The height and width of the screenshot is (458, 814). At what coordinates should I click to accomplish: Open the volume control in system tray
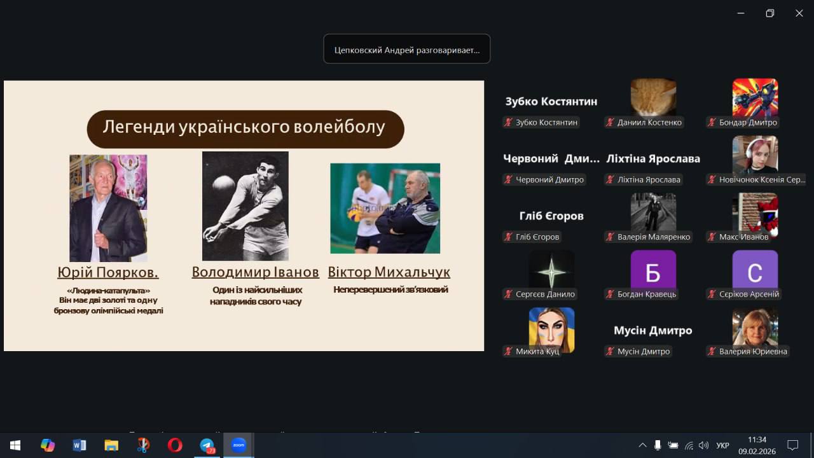pyautogui.click(x=703, y=445)
